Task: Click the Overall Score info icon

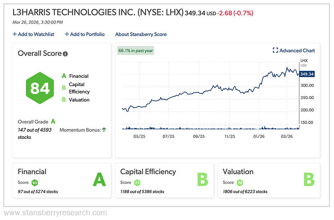Action: [65, 54]
